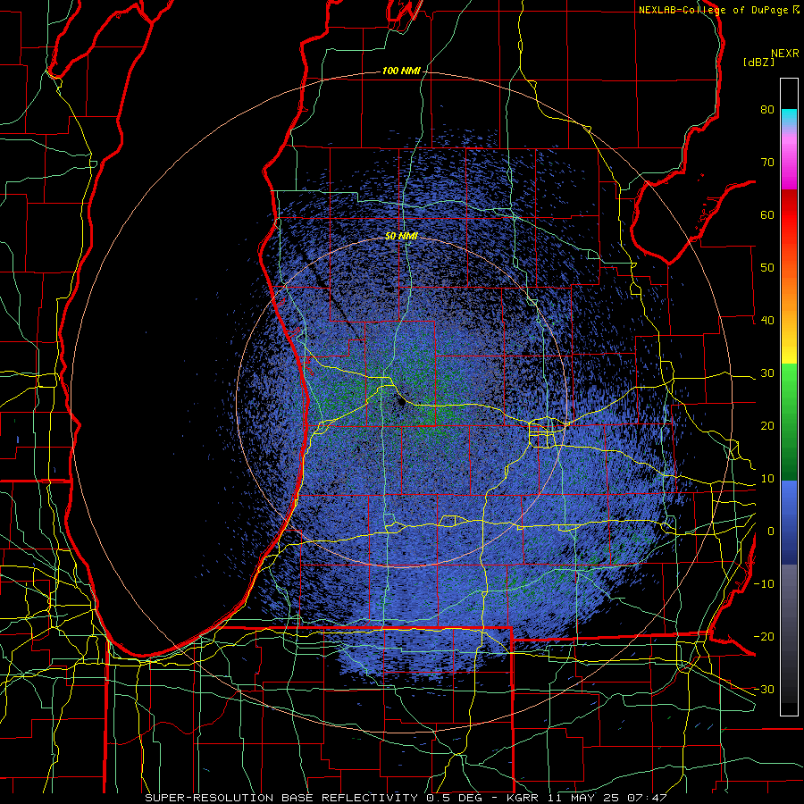Click the orange segment of the color bar
The width and height of the screenshot is (804, 804).
[789, 292]
